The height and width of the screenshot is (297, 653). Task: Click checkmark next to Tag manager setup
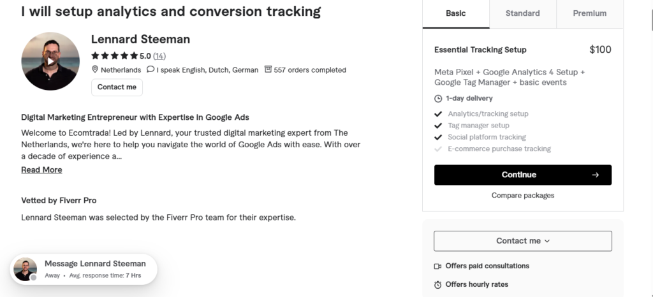tap(438, 125)
